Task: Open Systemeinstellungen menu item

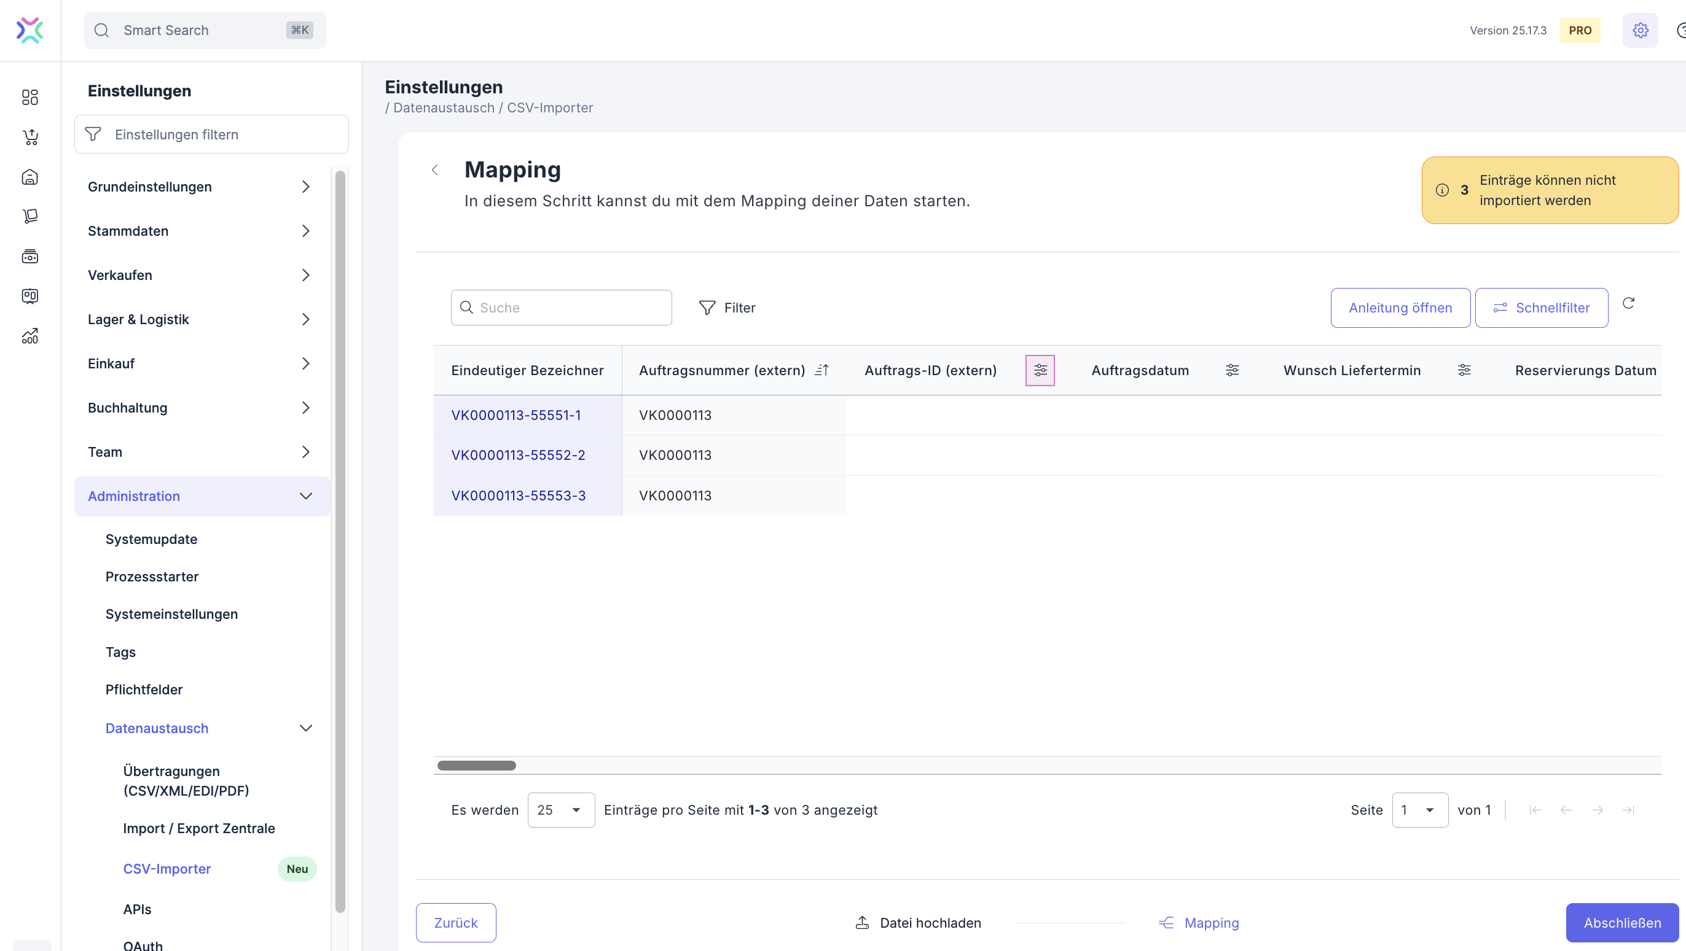Action: (171, 614)
